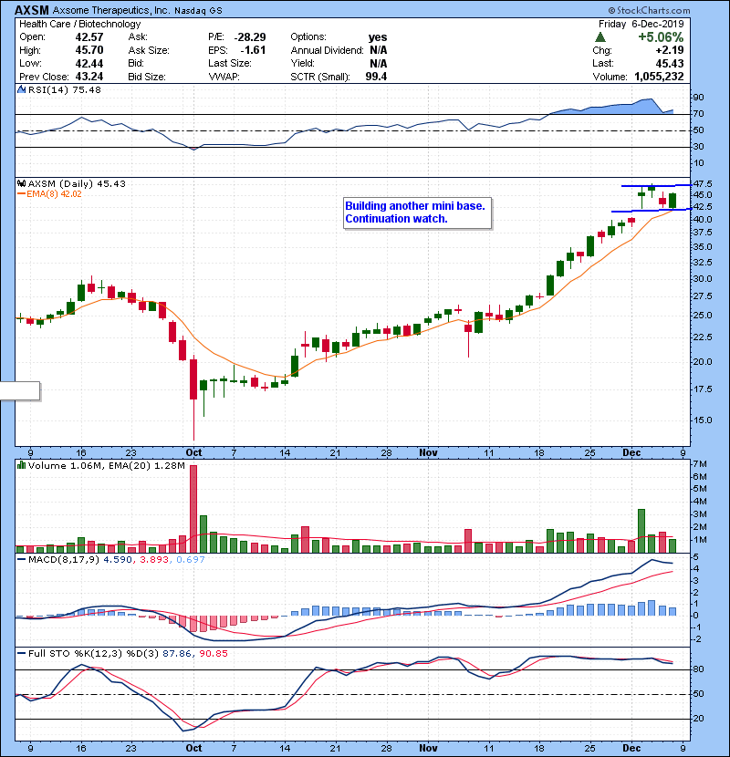Click the Chg value +2.19

(669, 50)
